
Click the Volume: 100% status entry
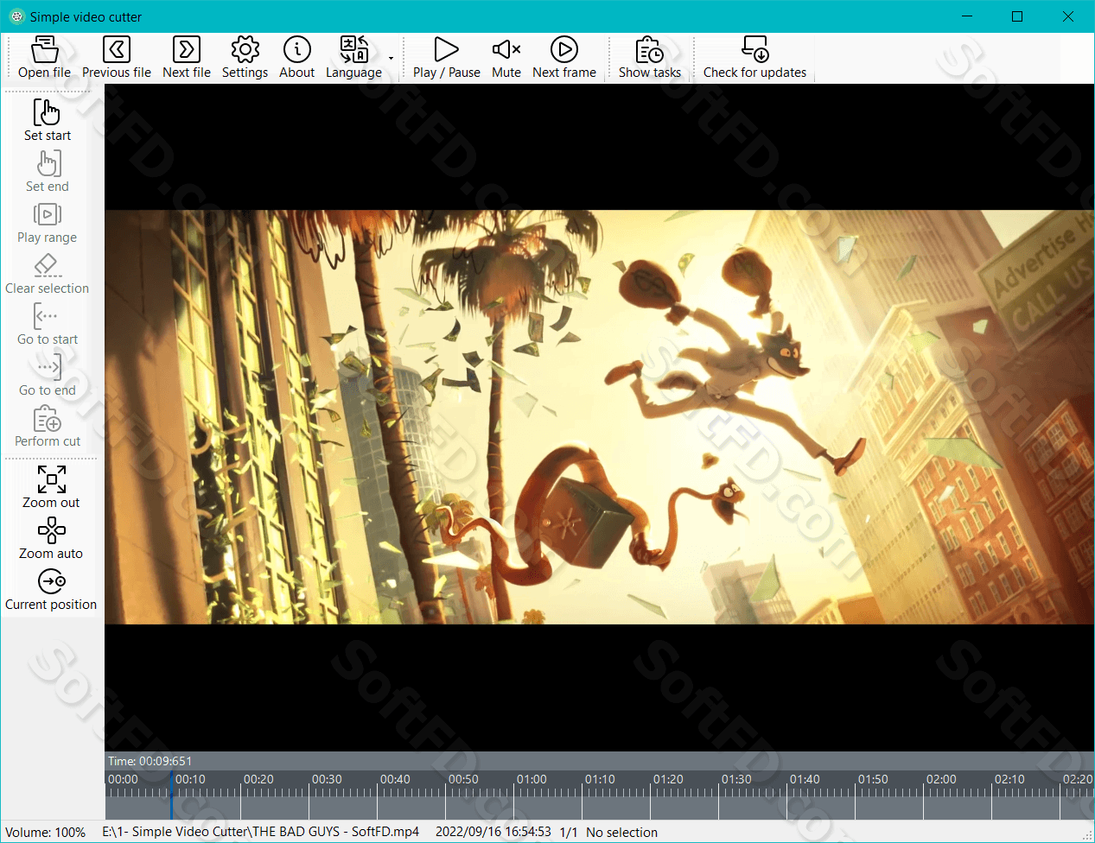coord(46,833)
